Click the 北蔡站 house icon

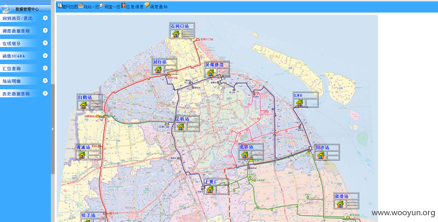pyautogui.click(x=244, y=155)
